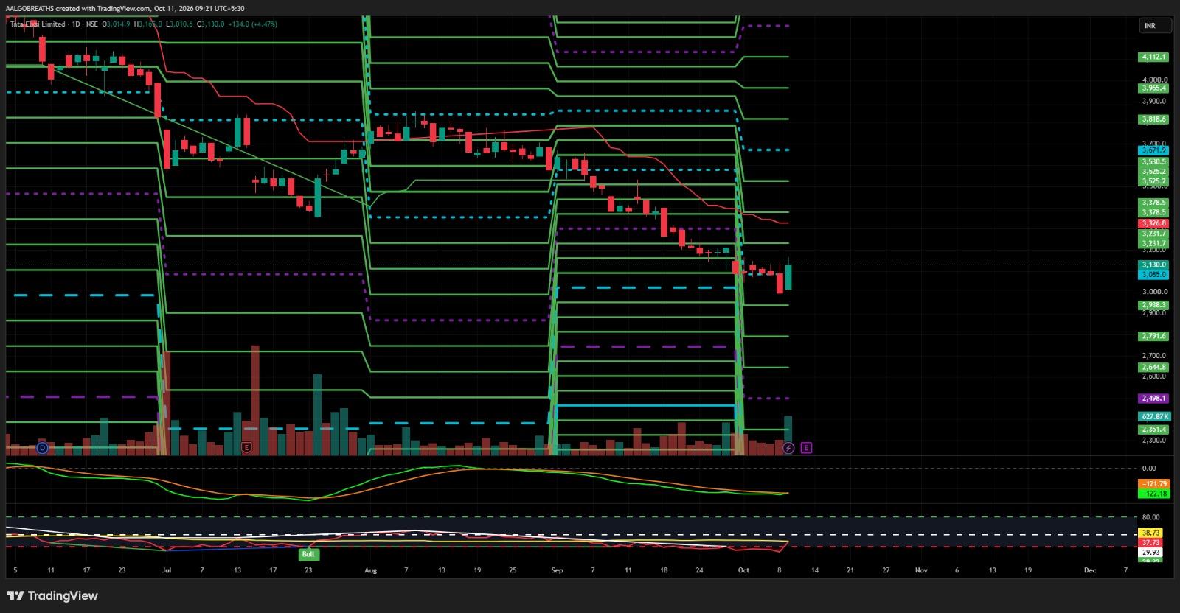Click the purple lightning event marker
1180x613 pixels.
pos(788,447)
